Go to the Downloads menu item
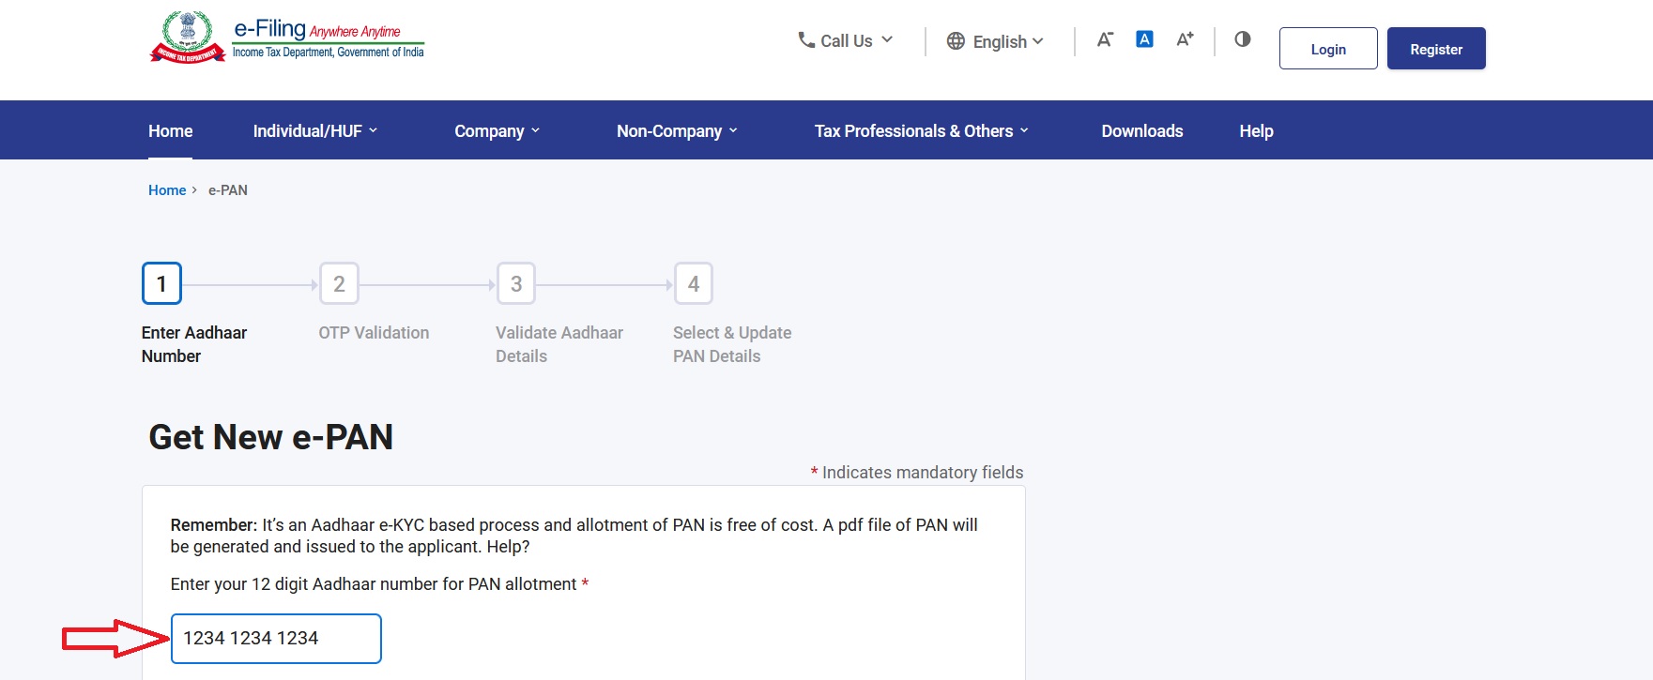Viewport: 1653px width, 680px height. click(1141, 131)
